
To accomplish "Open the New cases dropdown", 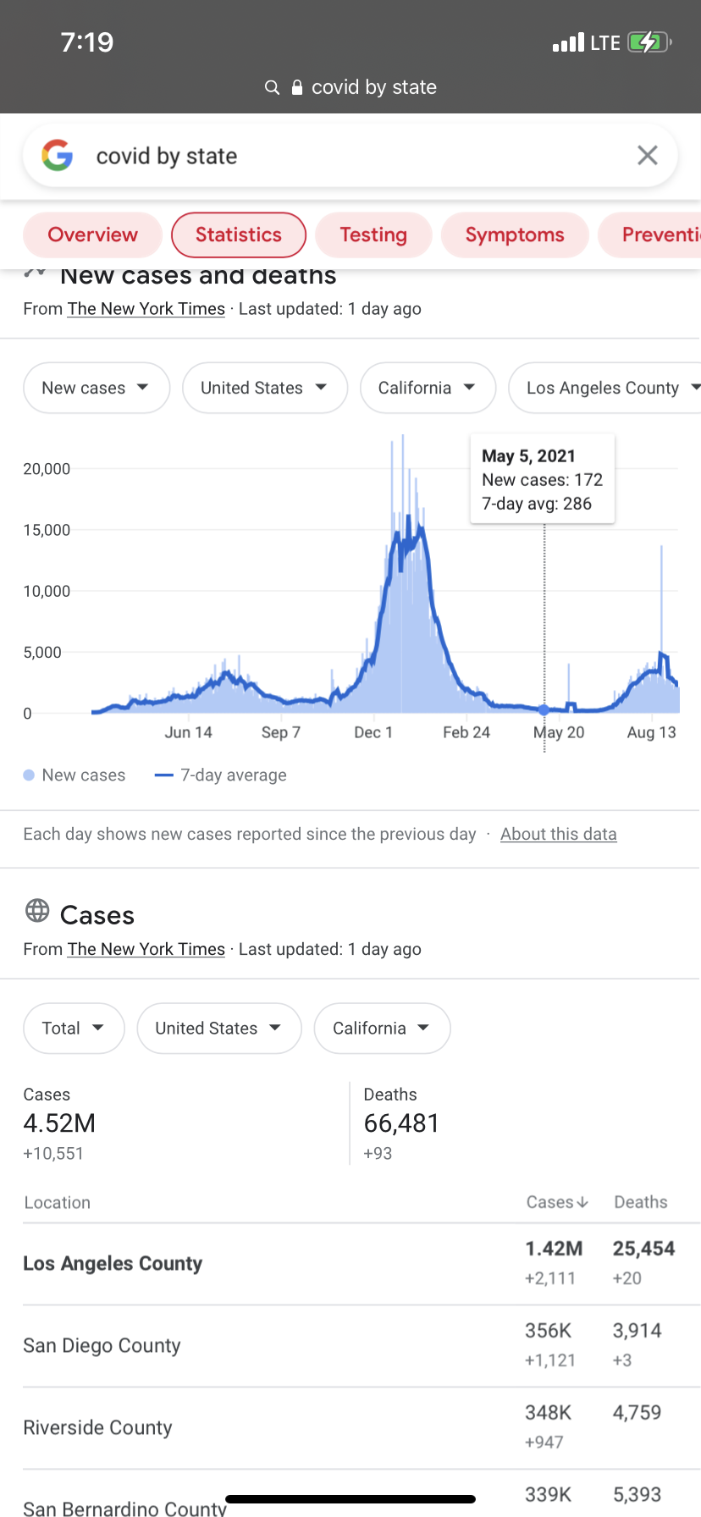I will [x=97, y=388].
